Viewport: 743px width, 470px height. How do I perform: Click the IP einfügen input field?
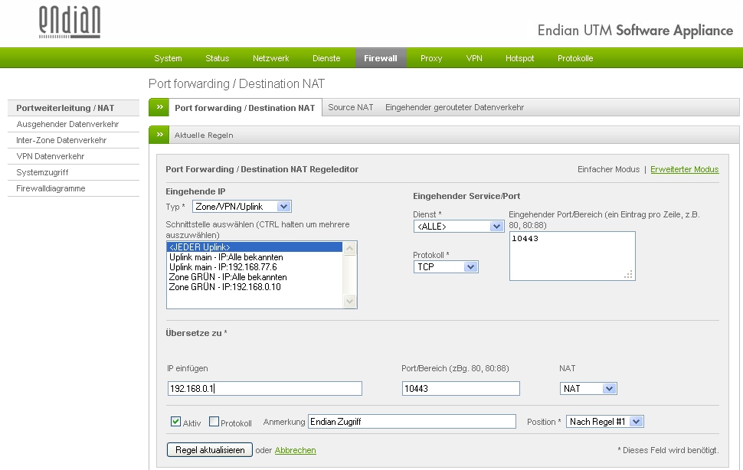tap(264, 389)
